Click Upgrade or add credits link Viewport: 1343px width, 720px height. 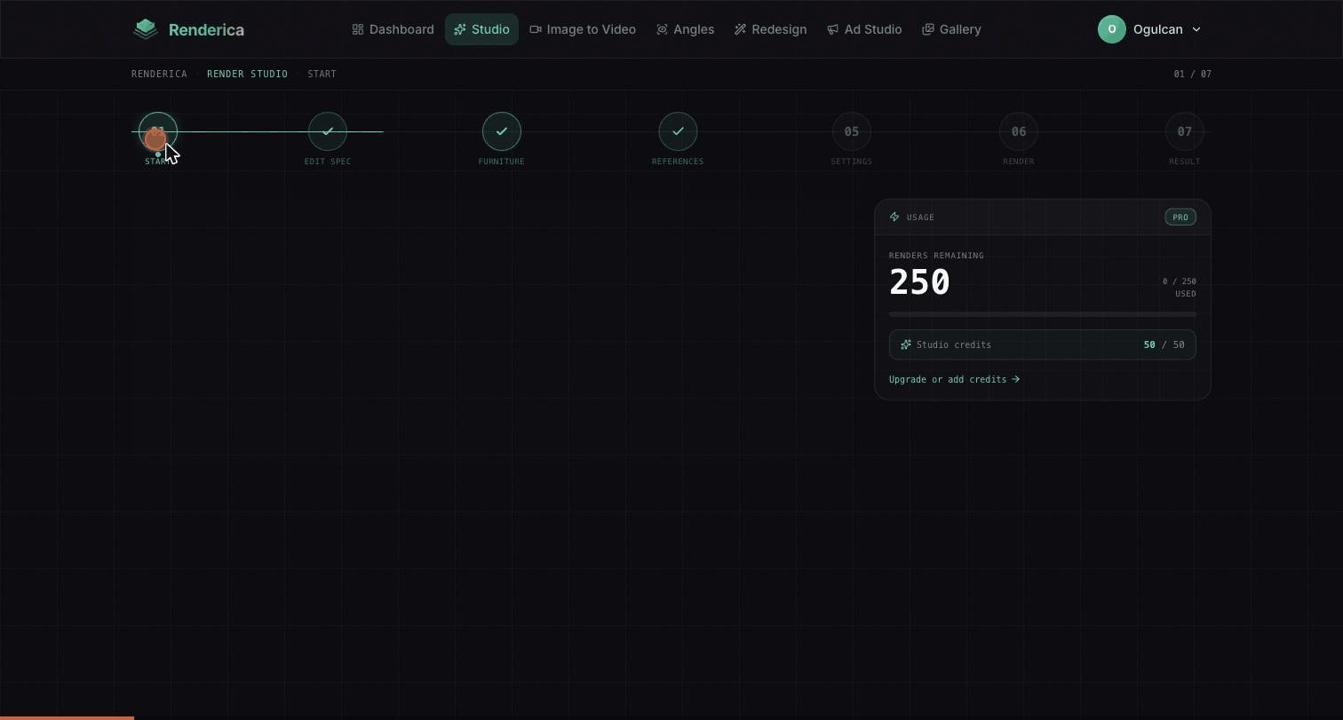(954, 379)
